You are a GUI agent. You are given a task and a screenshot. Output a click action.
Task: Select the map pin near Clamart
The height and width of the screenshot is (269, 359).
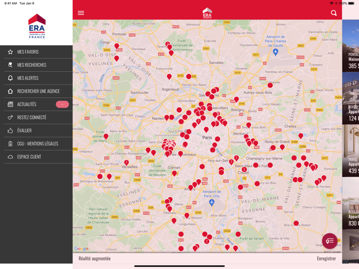click(174, 173)
